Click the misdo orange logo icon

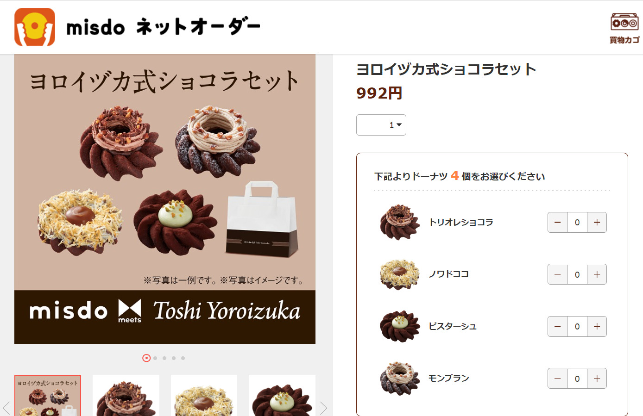pyautogui.click(x=35, y=27)
